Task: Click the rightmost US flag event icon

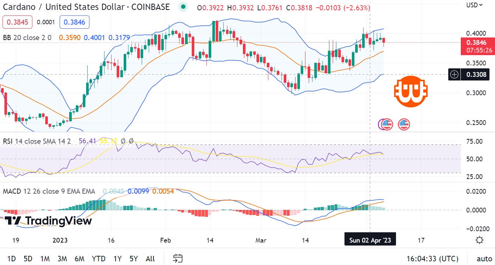Action: click(404, 125)
